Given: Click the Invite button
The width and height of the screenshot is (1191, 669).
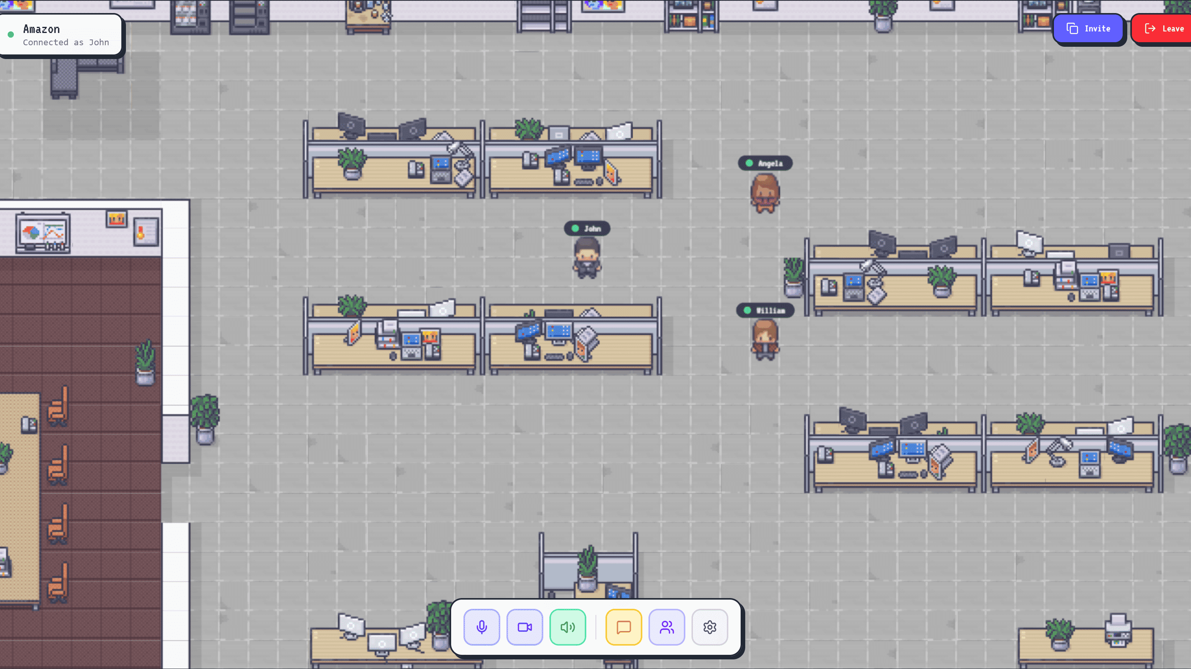Looking at the screenshot, I should [x=1088, y=29].
